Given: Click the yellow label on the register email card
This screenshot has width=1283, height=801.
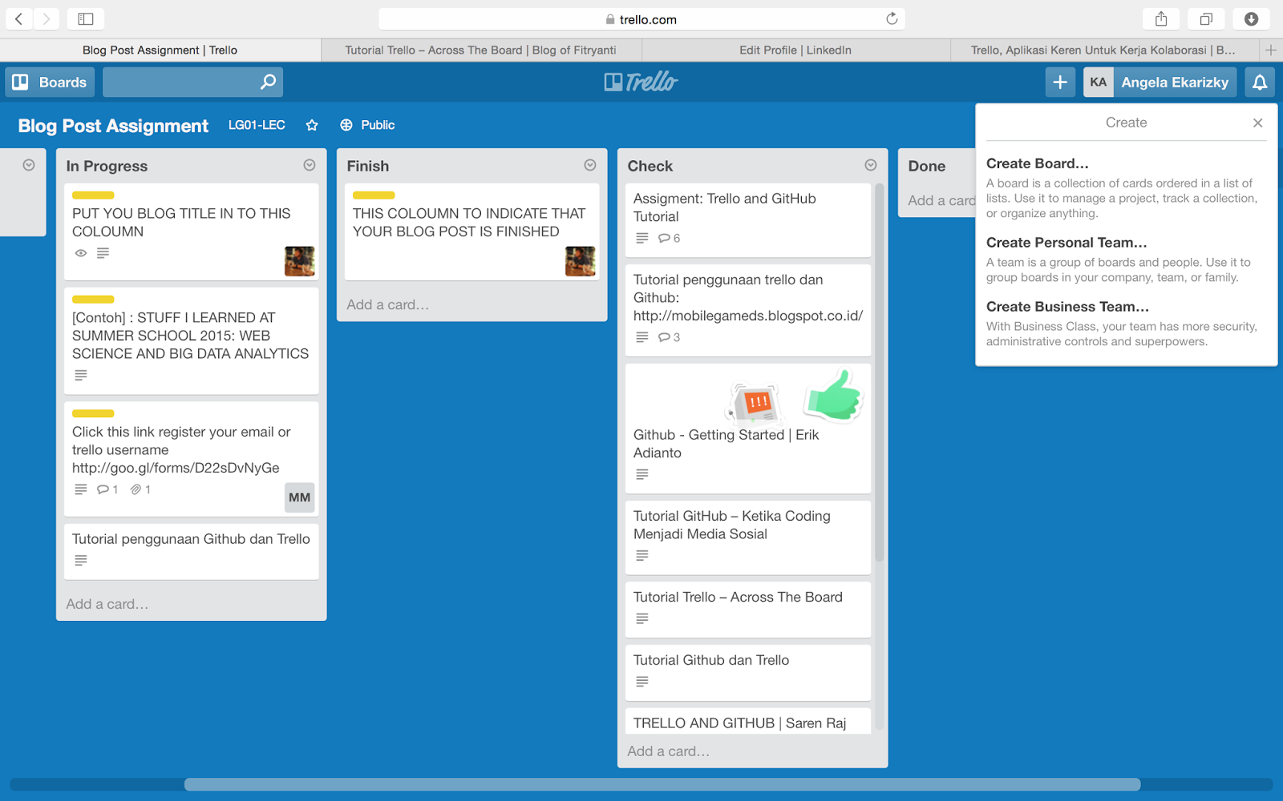Looking at the screenshot, I should [93, 413].
